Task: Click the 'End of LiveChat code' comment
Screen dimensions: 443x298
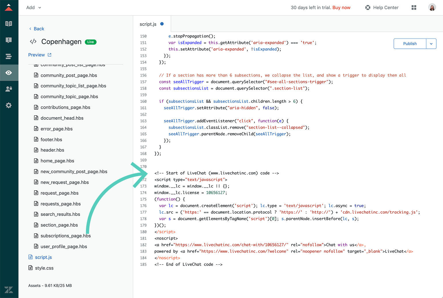Action: tap(188, 264)
